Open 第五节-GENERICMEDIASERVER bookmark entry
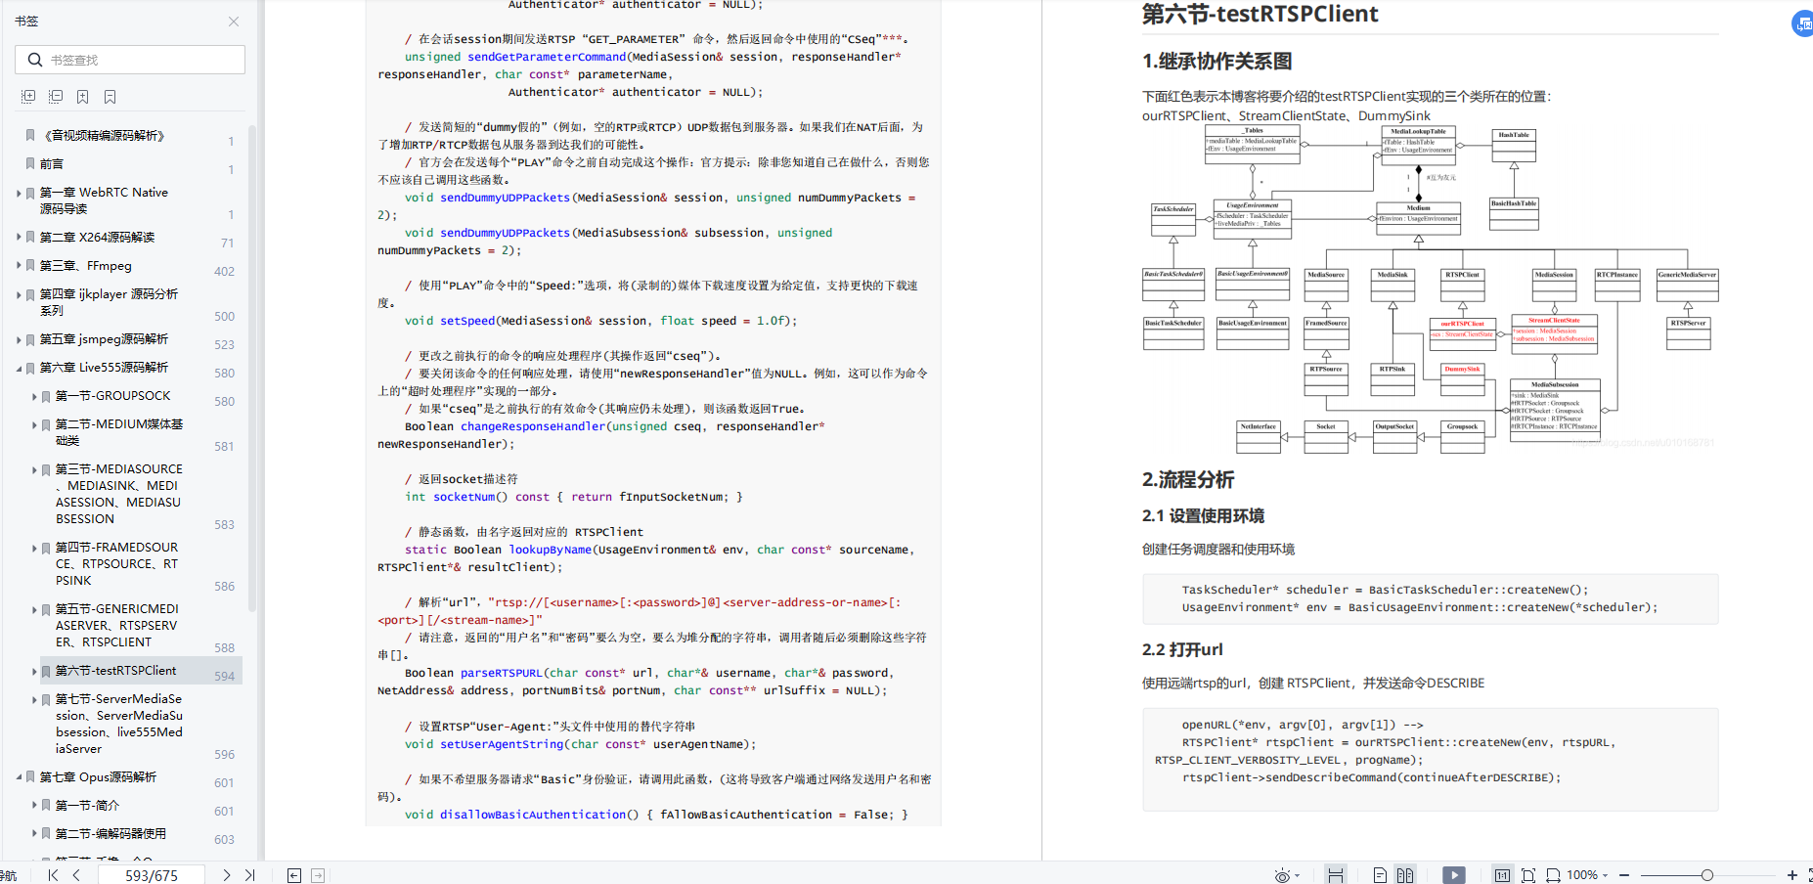The image size is (1813, 884). (116, 625)
